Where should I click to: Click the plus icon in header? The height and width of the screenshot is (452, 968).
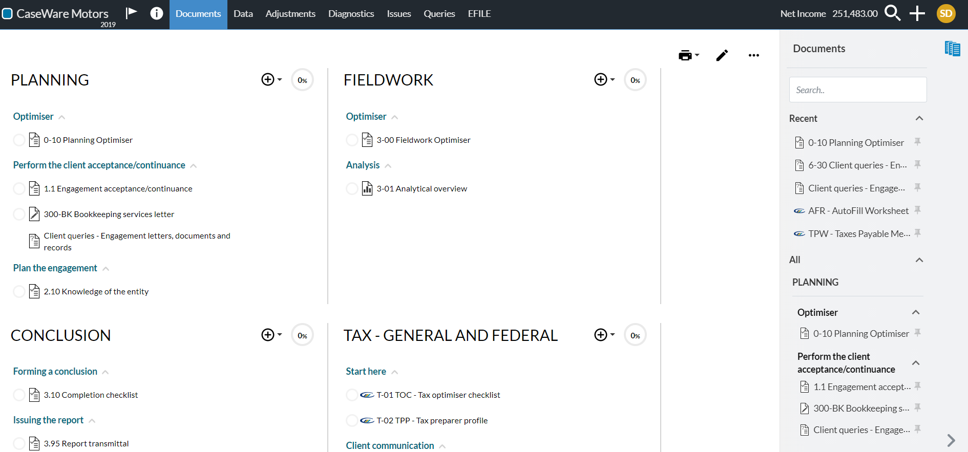[917, 13]
